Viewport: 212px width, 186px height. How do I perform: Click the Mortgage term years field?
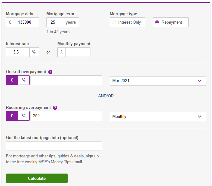pyautogui.click(x=55, y=22)
